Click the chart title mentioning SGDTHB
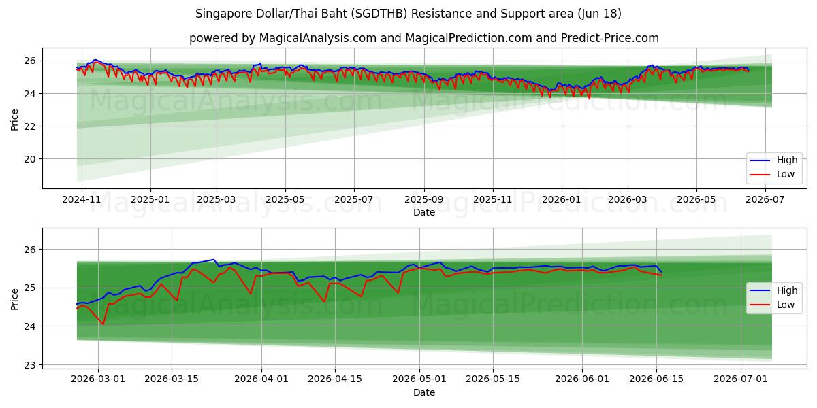Viewport: 817px width, 408px height. click(408, 14)
